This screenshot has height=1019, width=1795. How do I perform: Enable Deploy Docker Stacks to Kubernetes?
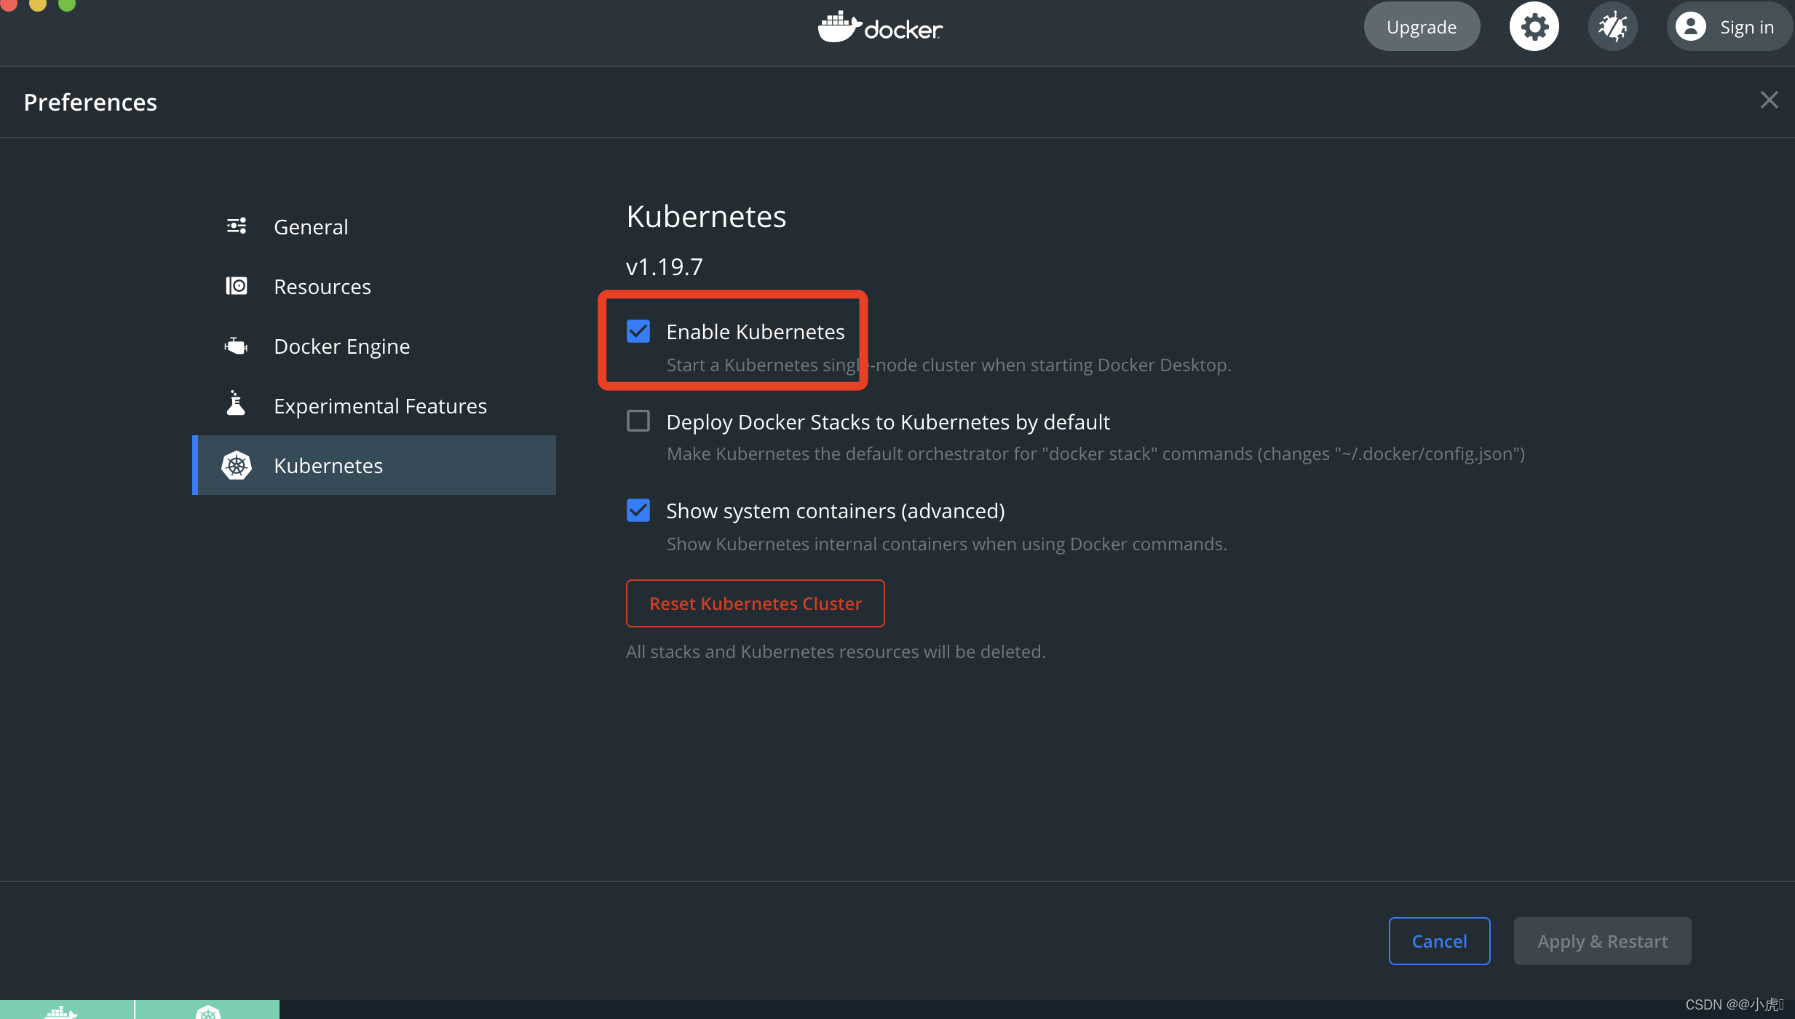638,421
